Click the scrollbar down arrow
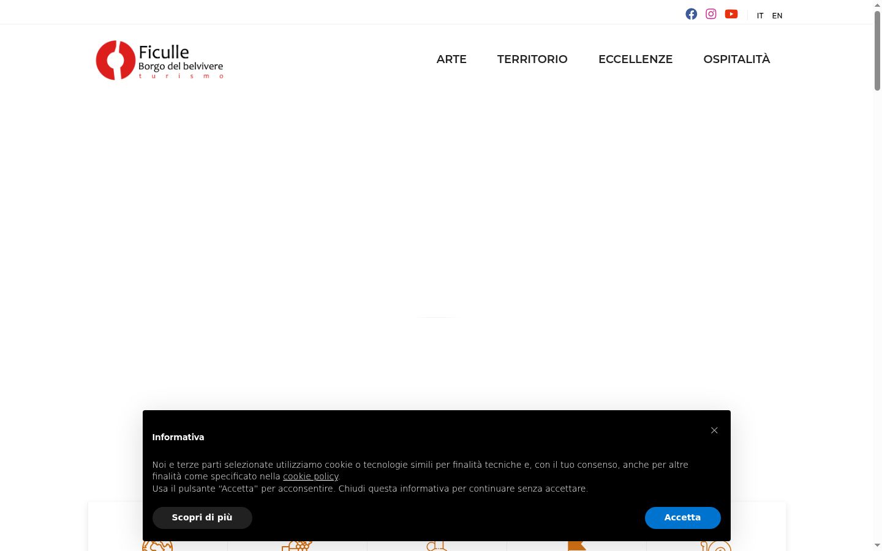The height and width of the screenshot is (551, 882). tap(877, 545)
